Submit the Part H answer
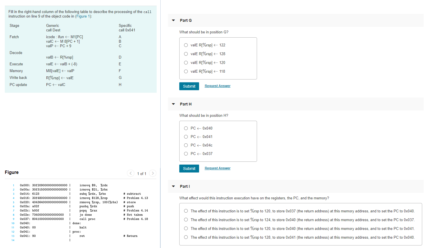The width and height of the screenshot is (425, 248). pos(189,168)
